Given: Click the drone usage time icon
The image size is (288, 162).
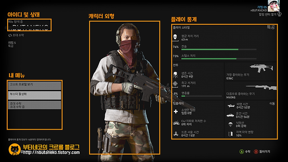Looking at the screenshot, I should 176,134.
